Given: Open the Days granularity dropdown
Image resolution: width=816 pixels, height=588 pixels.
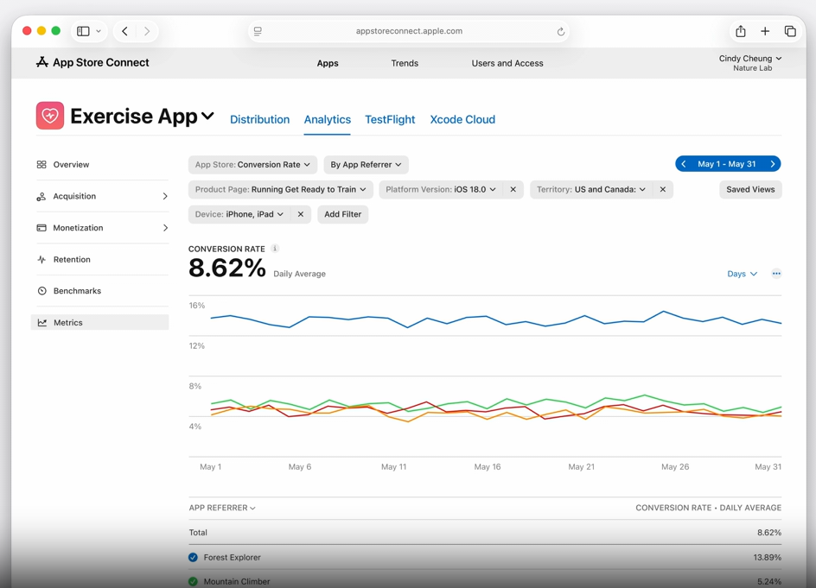Looking at the screenshot, I should coord(743,274).
